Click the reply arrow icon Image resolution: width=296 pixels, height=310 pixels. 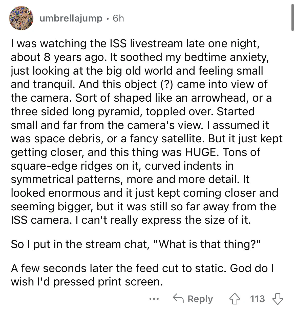coord(178,299)
